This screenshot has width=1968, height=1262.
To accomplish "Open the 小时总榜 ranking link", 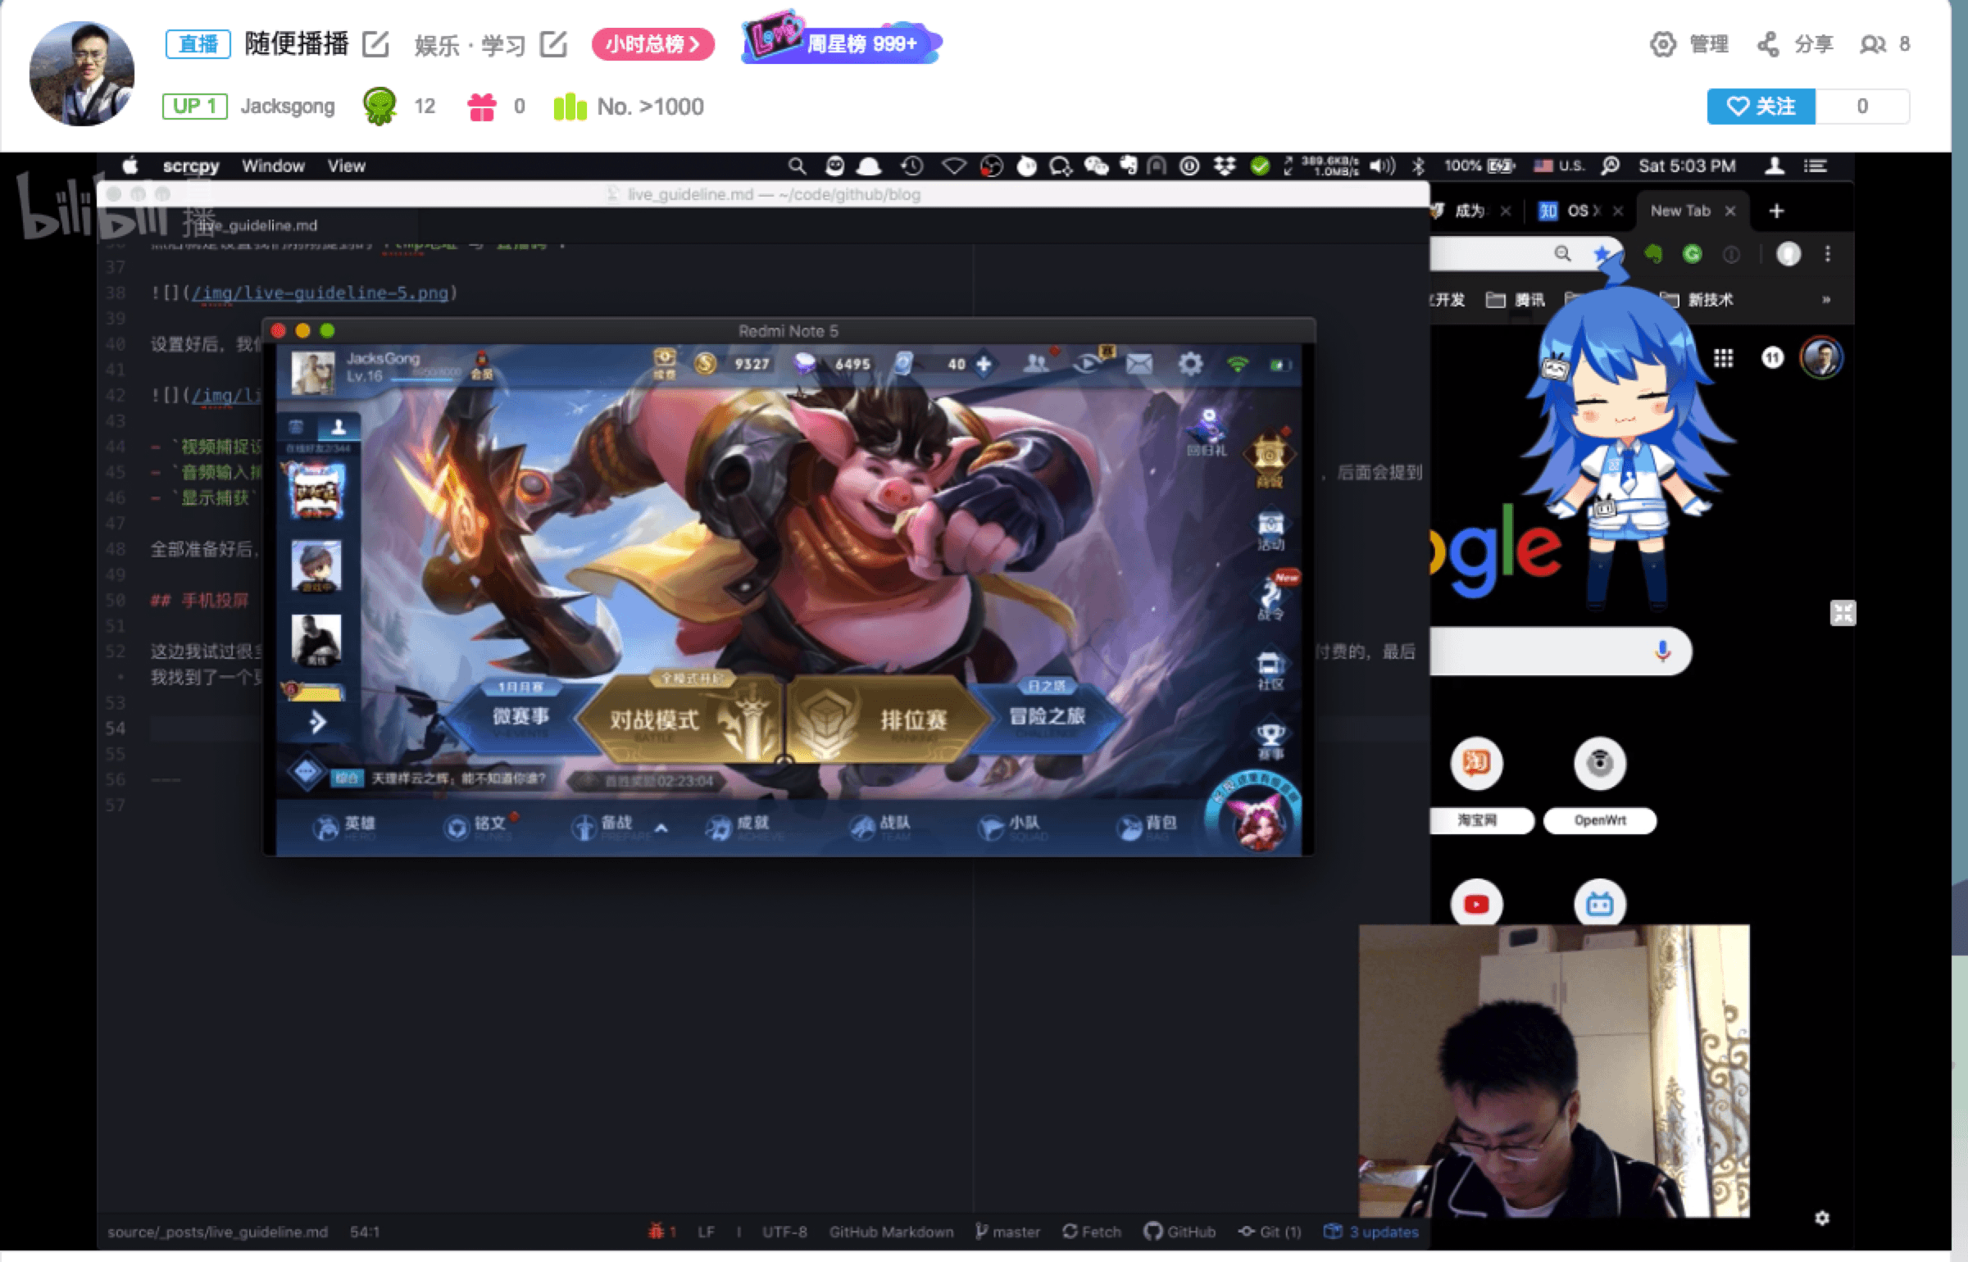I will (652, 44).
